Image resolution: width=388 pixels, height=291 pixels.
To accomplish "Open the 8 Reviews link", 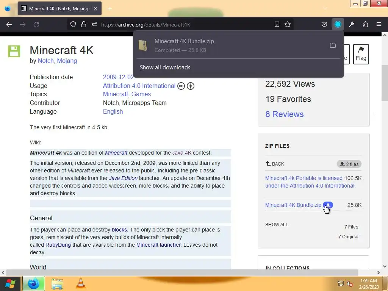I will pos(285,114).
